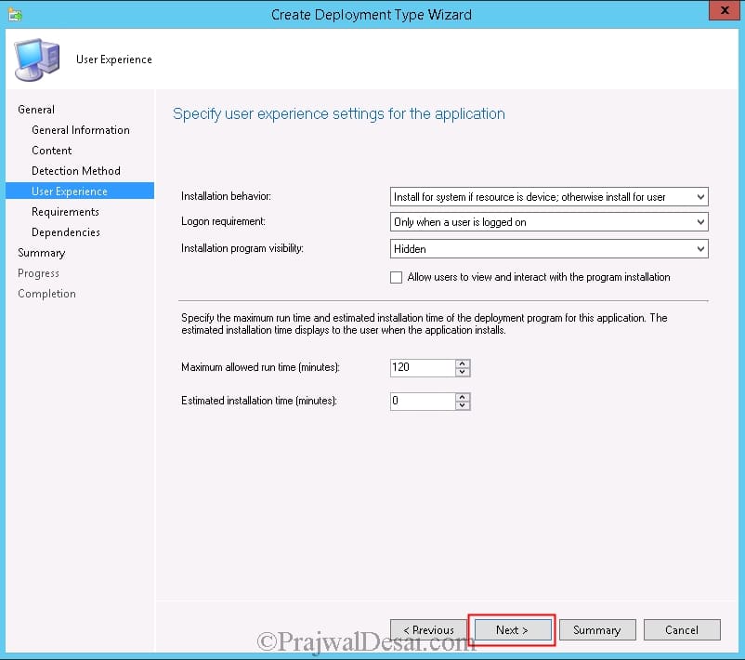Select General Information in the sidebar

point(81,130)
